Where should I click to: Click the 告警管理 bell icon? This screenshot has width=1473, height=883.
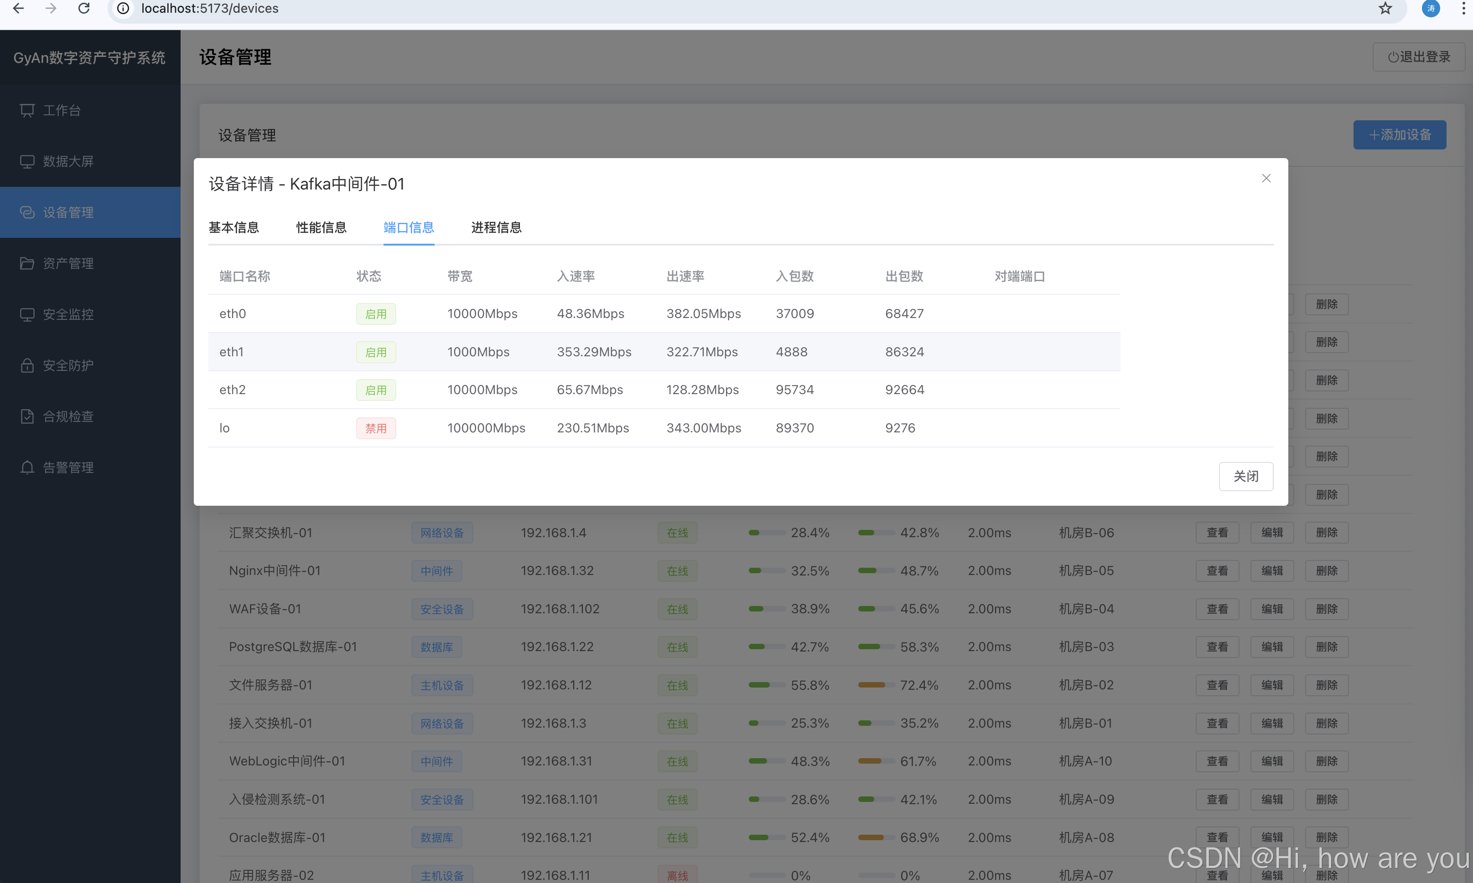[x=27, y=467]
